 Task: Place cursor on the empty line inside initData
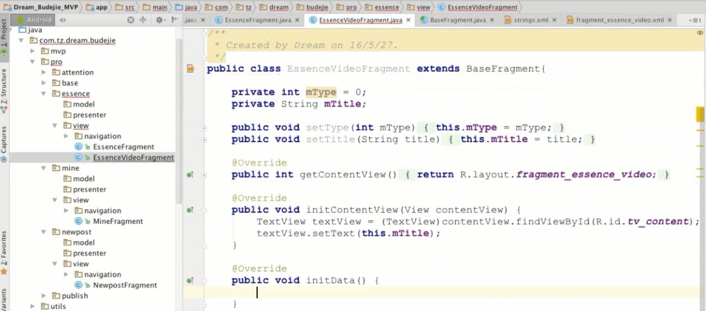coord(452,292)
